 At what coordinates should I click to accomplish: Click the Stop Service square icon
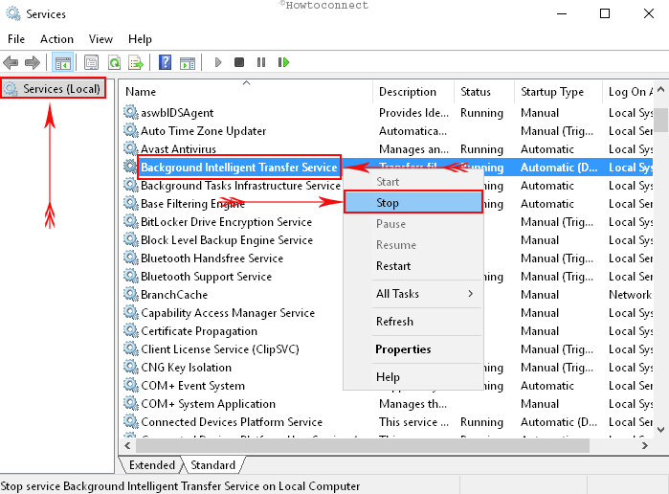[239, 63]
